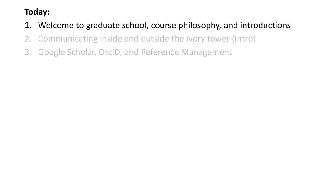Click the word "tower" in item two
The height and width of the screenshot is (180, 321).
(218, 39)
